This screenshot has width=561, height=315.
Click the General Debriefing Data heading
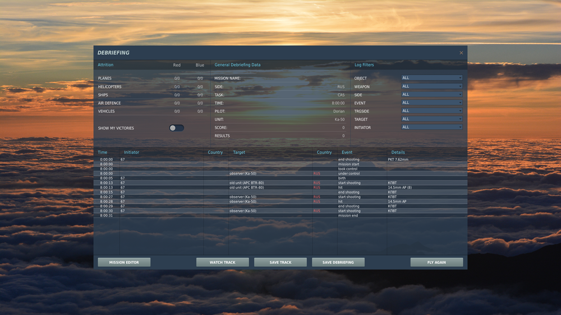point(237,64)
